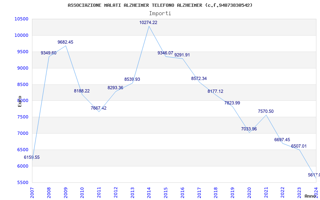
Task: Click x-axis year 2015
Action: coord(166,193)
